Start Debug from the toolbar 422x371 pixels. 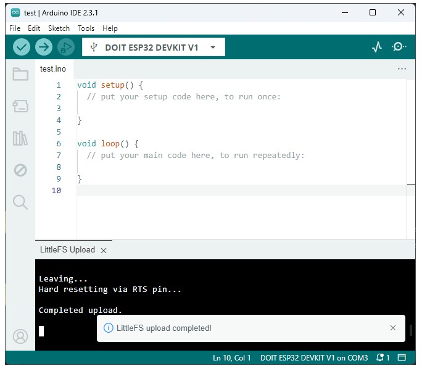(x=65, y=47)
